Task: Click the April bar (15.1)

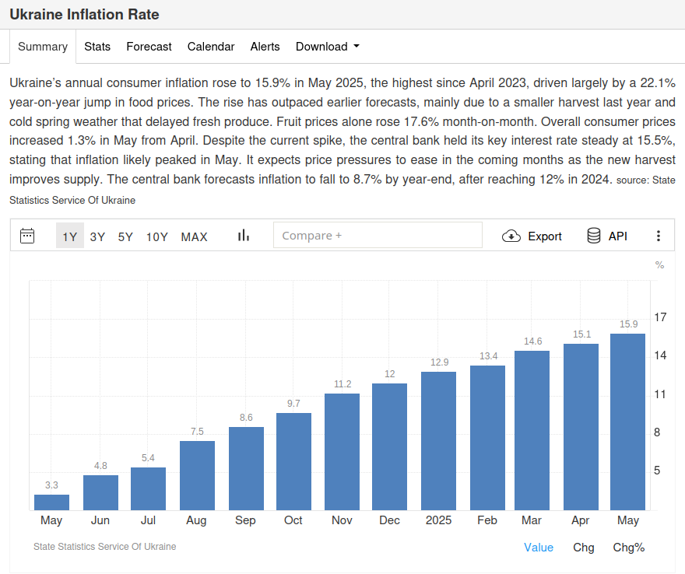Action: pos(581,427)
